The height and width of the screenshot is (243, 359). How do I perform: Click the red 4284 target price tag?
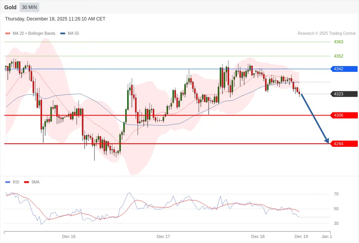point(344,144)
